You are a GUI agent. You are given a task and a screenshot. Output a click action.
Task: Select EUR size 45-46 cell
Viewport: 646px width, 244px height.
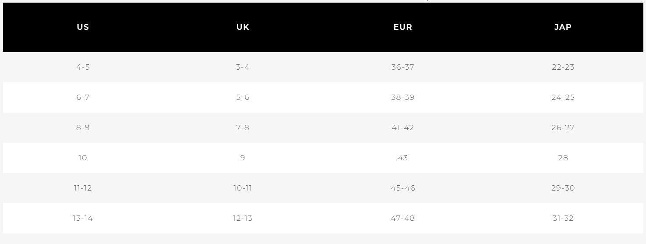click(x=403, y=188)
